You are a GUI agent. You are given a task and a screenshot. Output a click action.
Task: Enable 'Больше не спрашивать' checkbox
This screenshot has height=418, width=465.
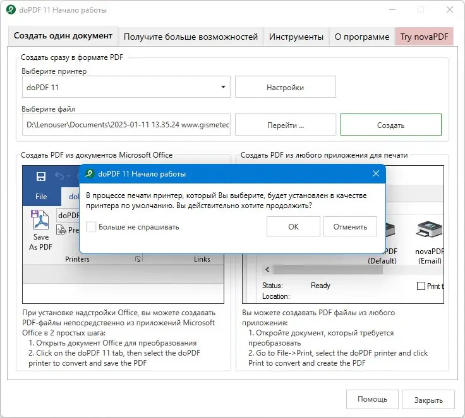(91, 226)
